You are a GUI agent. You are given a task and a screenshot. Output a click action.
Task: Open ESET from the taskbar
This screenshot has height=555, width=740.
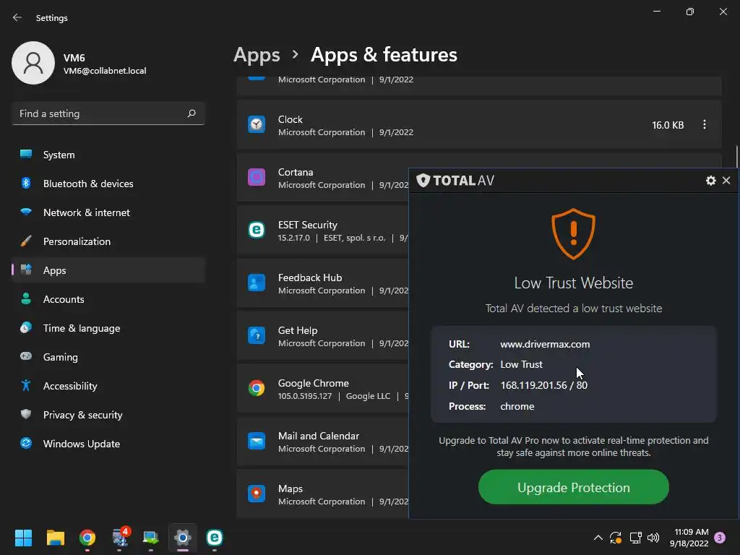(214, 538)
